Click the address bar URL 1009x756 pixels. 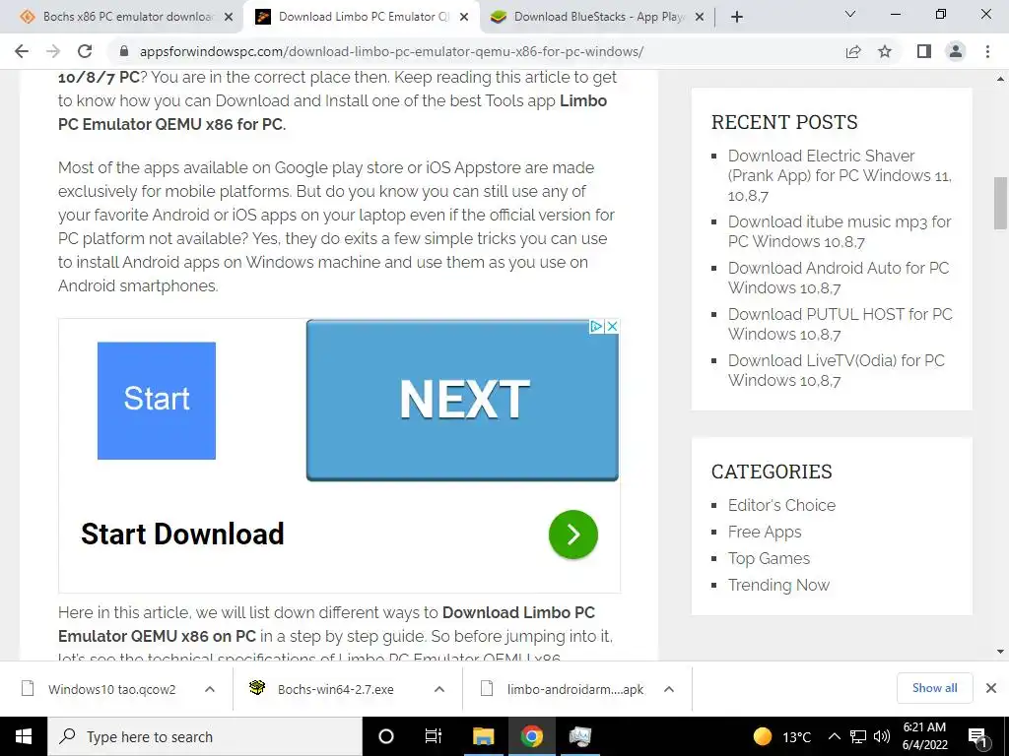[x=391, y=51]
